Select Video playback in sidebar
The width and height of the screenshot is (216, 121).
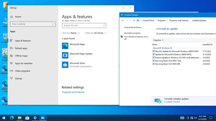click(x=22, y=71)
